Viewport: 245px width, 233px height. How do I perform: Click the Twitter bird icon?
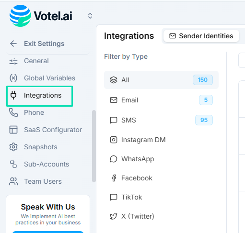click(x=114, y=216)
